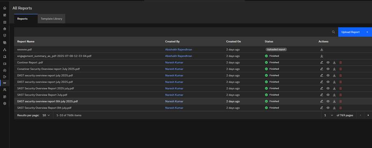Preview SAST Security Overview Report July.pdf
372x148 pixels.
pos(328,95)
